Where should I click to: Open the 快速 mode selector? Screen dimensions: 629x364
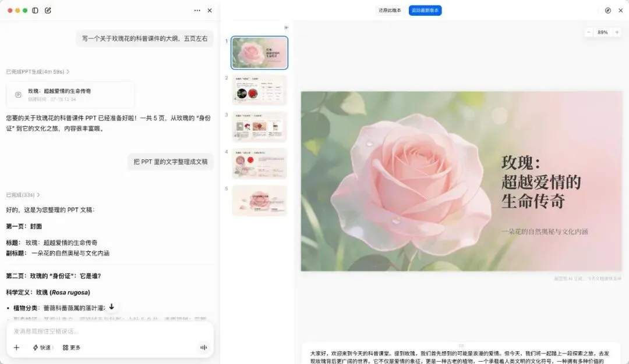(x=42, y=348)
